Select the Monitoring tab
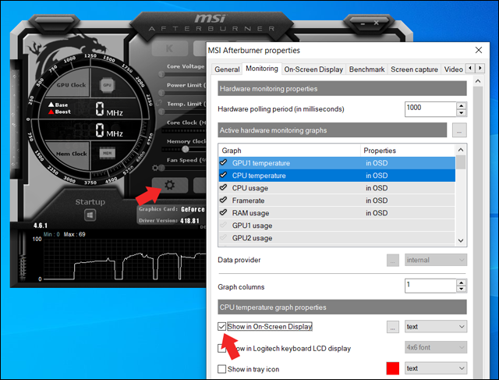499x380 pixels. click(262, 69)
